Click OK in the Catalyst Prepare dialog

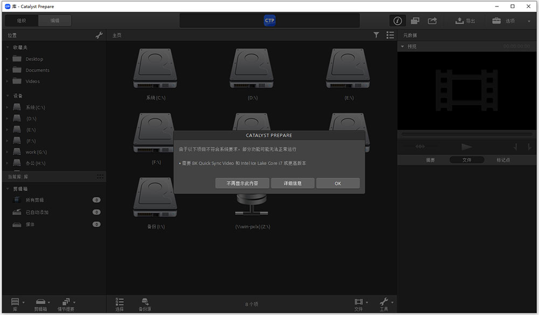(x=338, y=183)
